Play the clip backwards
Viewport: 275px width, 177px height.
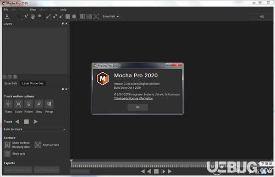(x=143, y=172)
